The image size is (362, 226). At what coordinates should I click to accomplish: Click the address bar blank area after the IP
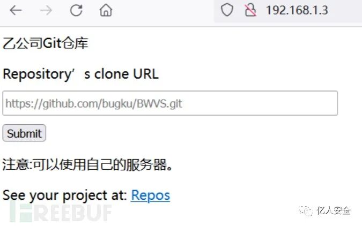(x=345, y=10)
